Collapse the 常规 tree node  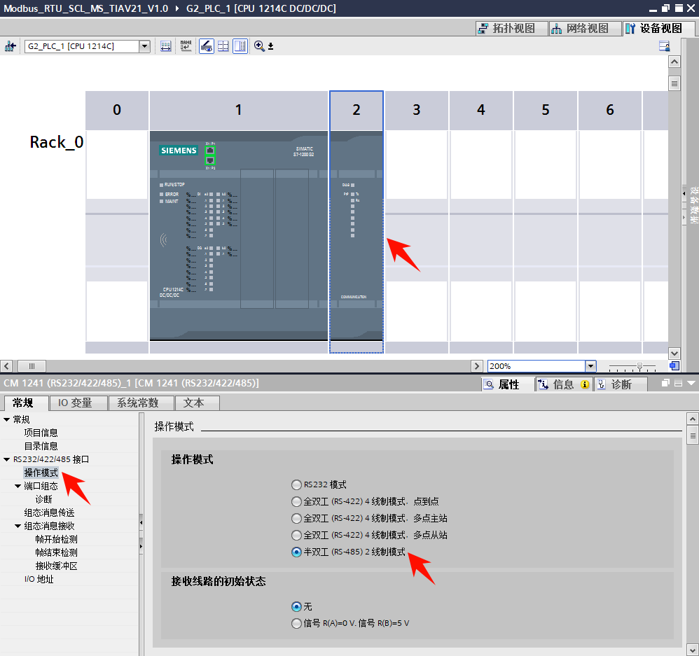(x=7, y=419)
